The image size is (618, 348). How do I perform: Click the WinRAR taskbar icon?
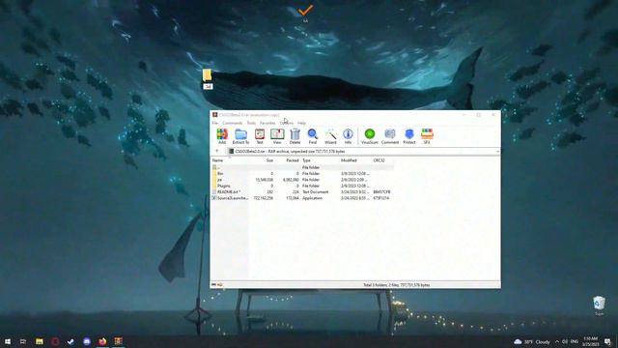[x=118, y=341]
